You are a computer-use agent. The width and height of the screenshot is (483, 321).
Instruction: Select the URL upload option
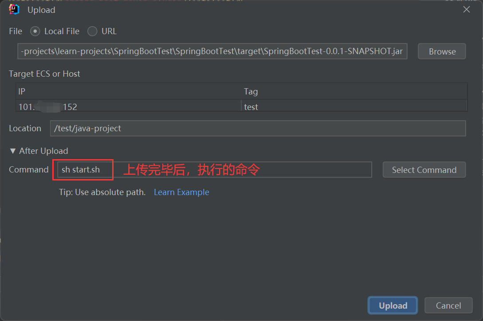tap(92, 31)
